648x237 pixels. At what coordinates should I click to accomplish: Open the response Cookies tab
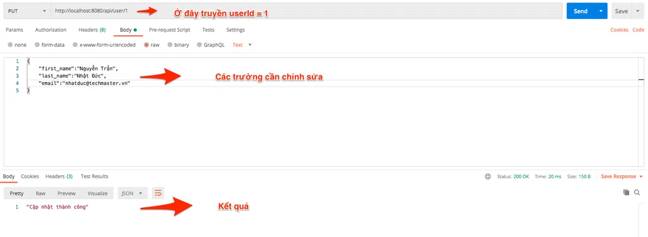[30, 176]
